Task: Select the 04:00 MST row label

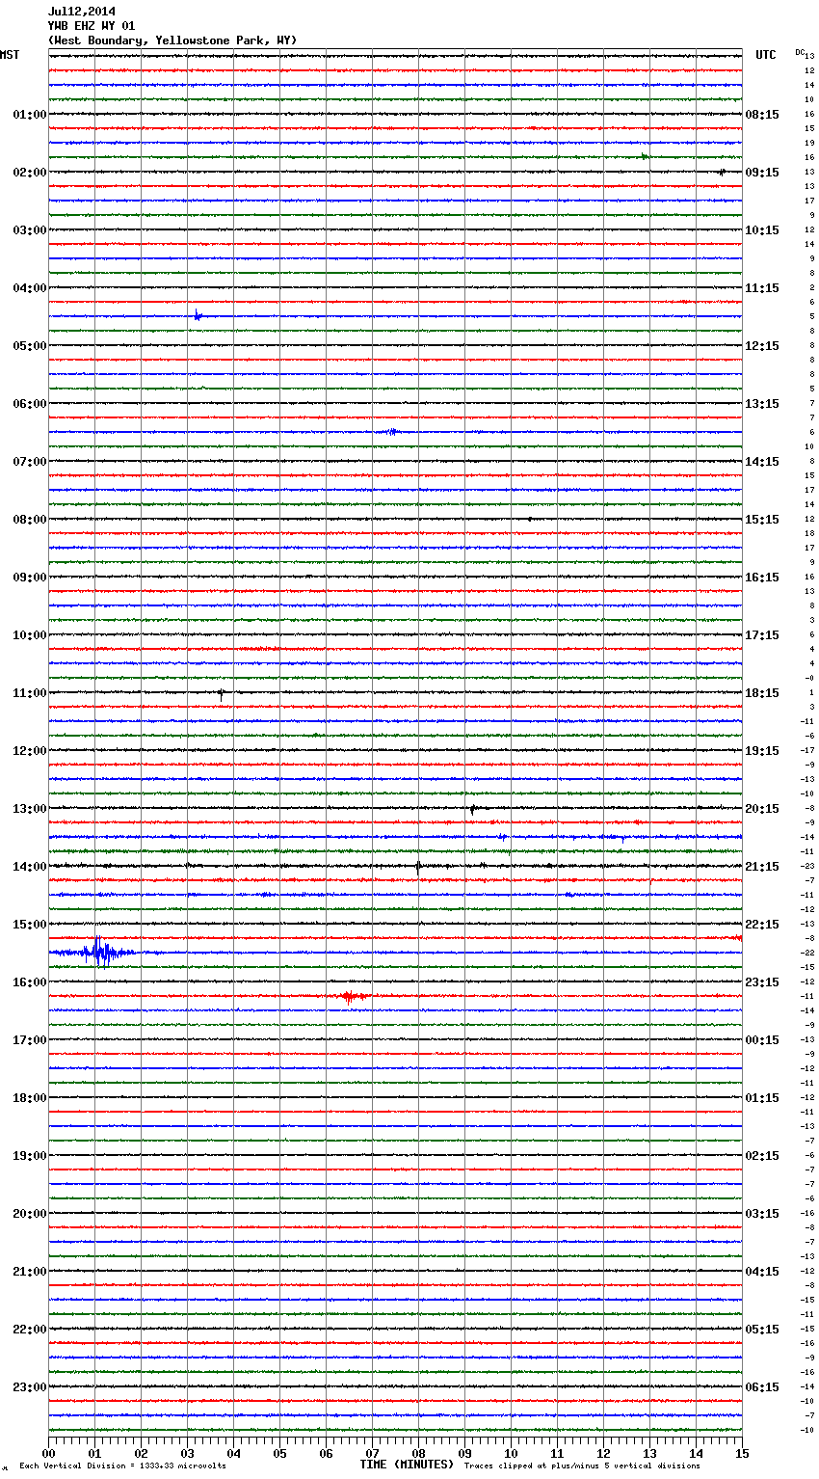Action: [30, 288]
